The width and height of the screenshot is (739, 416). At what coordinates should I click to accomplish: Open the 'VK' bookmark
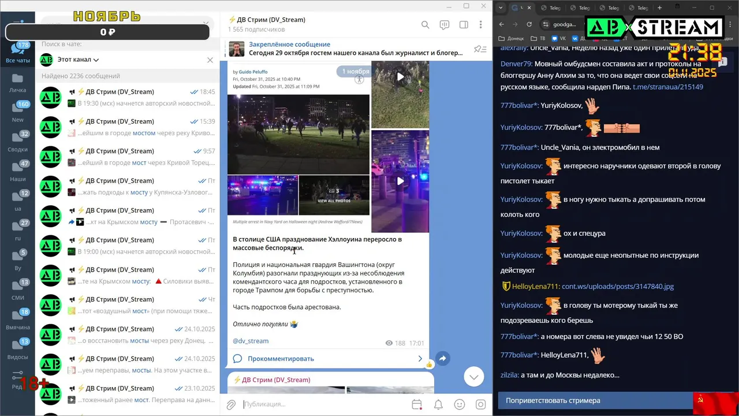pos(559,38)
